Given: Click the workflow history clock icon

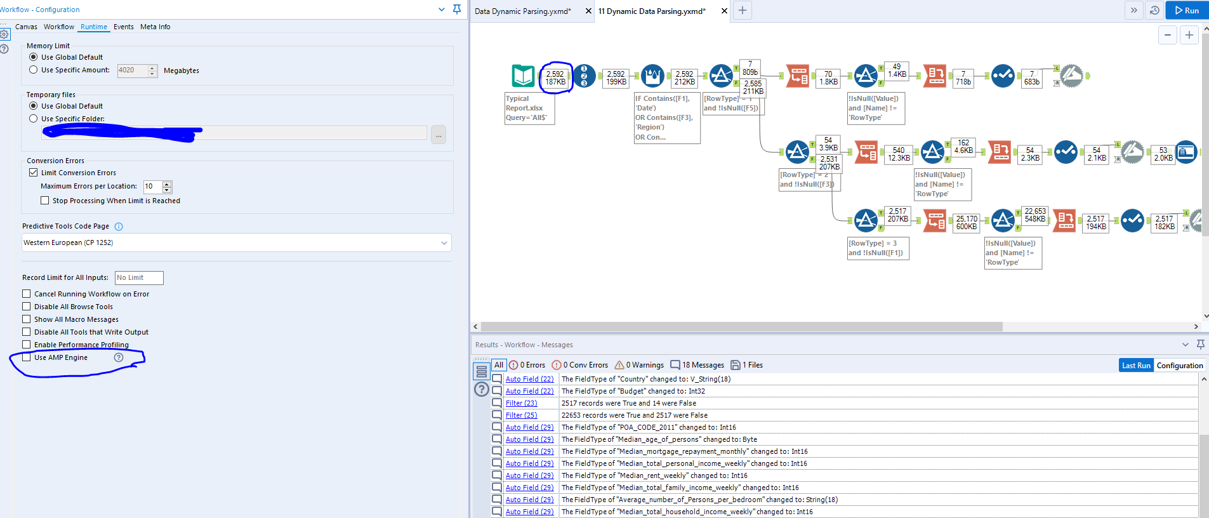Looking at the screenshot, I should pyautogui.click(x=1154, y=10).
